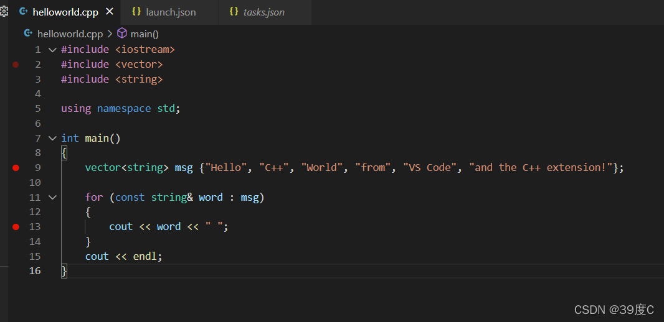
Task: Click 'std' on line 5
Action: 166,109
